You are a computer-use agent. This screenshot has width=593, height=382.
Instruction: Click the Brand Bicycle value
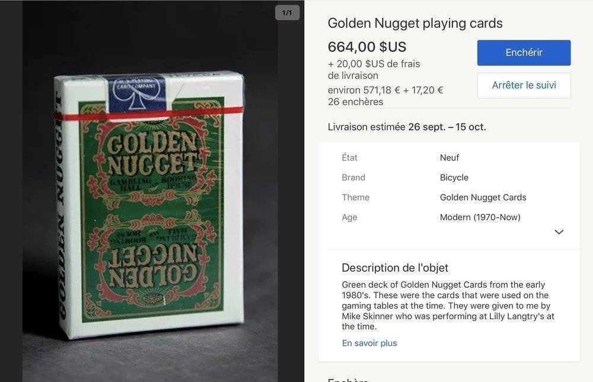coord(454,178)
